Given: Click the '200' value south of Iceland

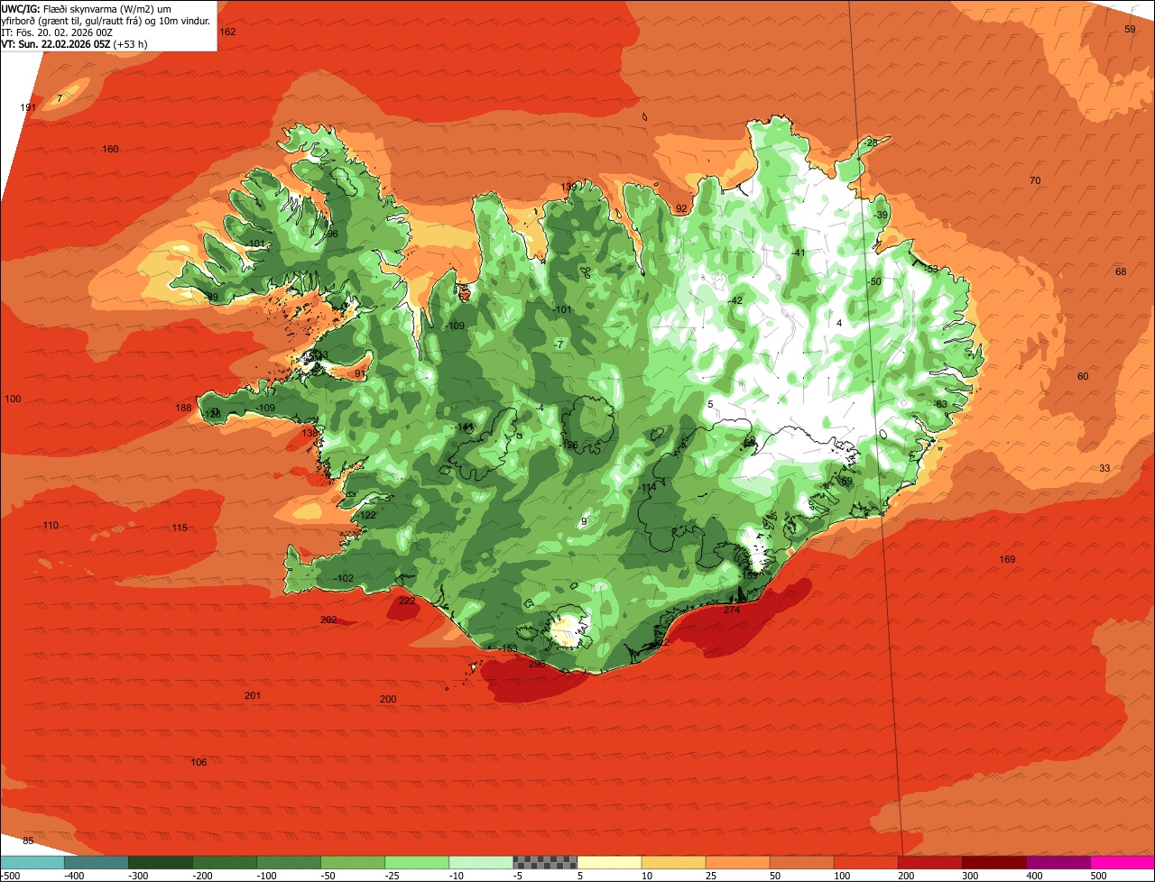Looking at the screenshot, I should coord(388,699).
